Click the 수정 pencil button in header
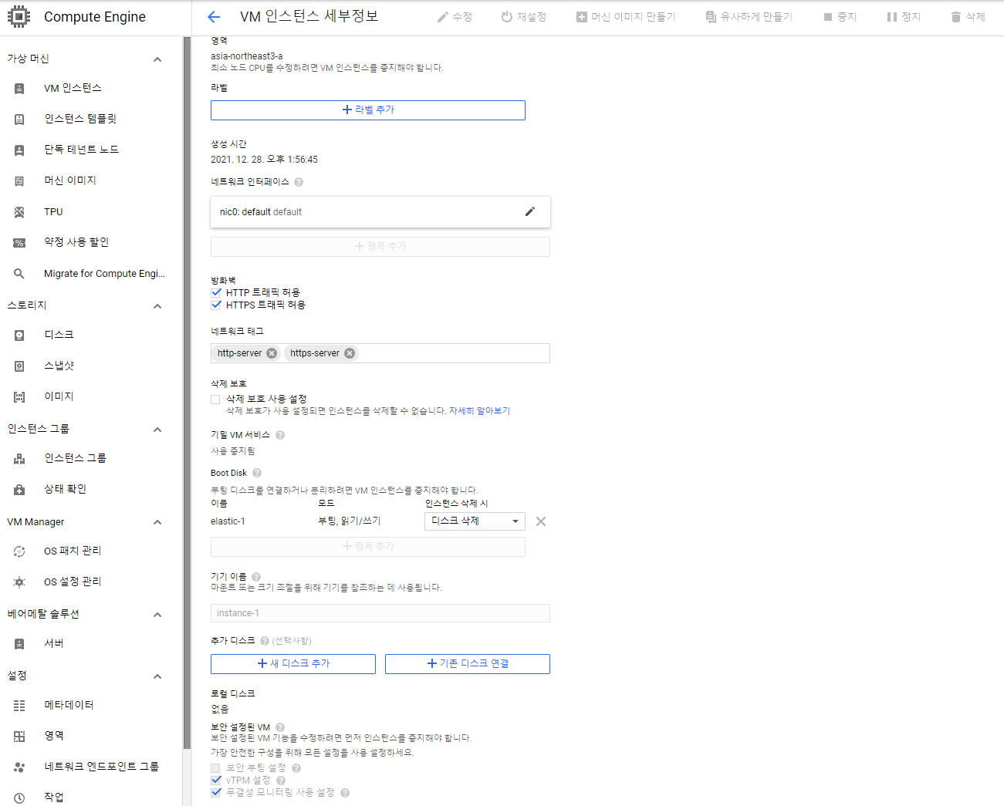The height and width of the screenshot is (806, 1004). coord(455,17)
